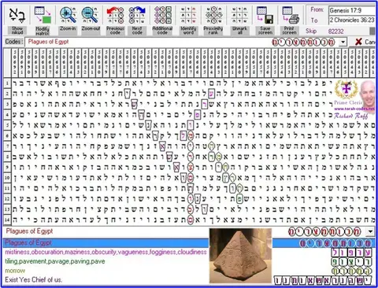Screen dimensions: 378x288
Task: Click row number 7 header
Action: click(x=7, y=146)
